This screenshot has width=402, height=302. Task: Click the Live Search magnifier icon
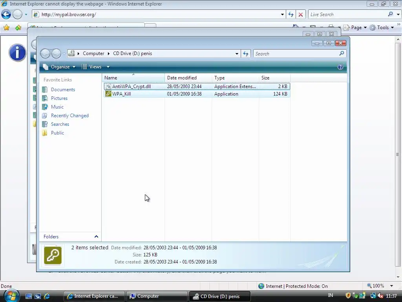coord(390,14)
